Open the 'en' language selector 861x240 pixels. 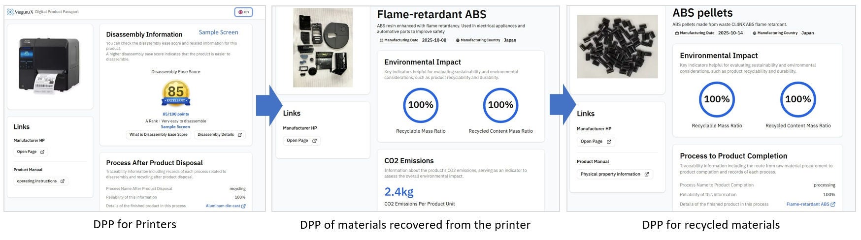point(243,12)
